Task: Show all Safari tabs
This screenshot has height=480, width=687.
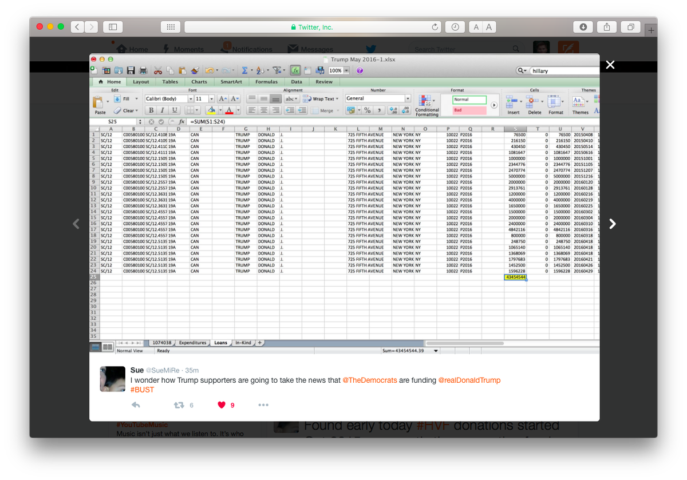Action: 630,27
